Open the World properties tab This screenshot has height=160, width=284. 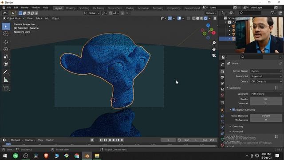(x=222, y=95)
